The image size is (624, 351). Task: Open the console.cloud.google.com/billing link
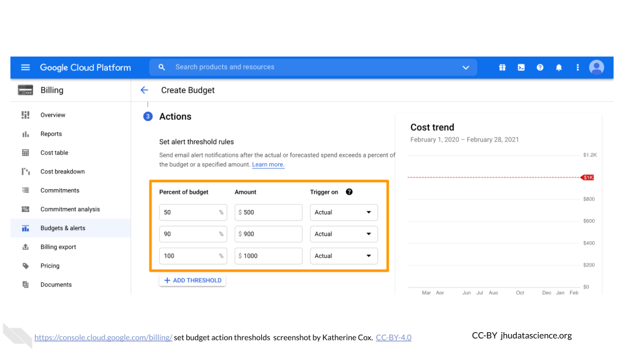[x=103, y=337]
